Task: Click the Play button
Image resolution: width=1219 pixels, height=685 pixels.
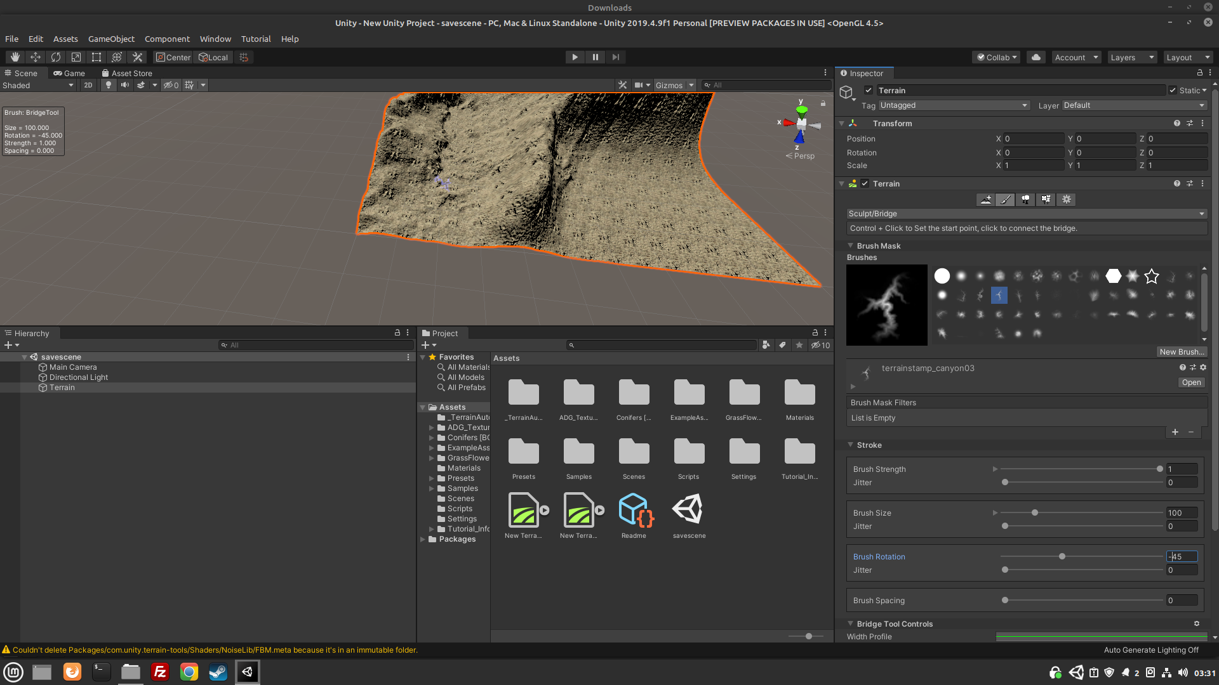Action: 575,57
